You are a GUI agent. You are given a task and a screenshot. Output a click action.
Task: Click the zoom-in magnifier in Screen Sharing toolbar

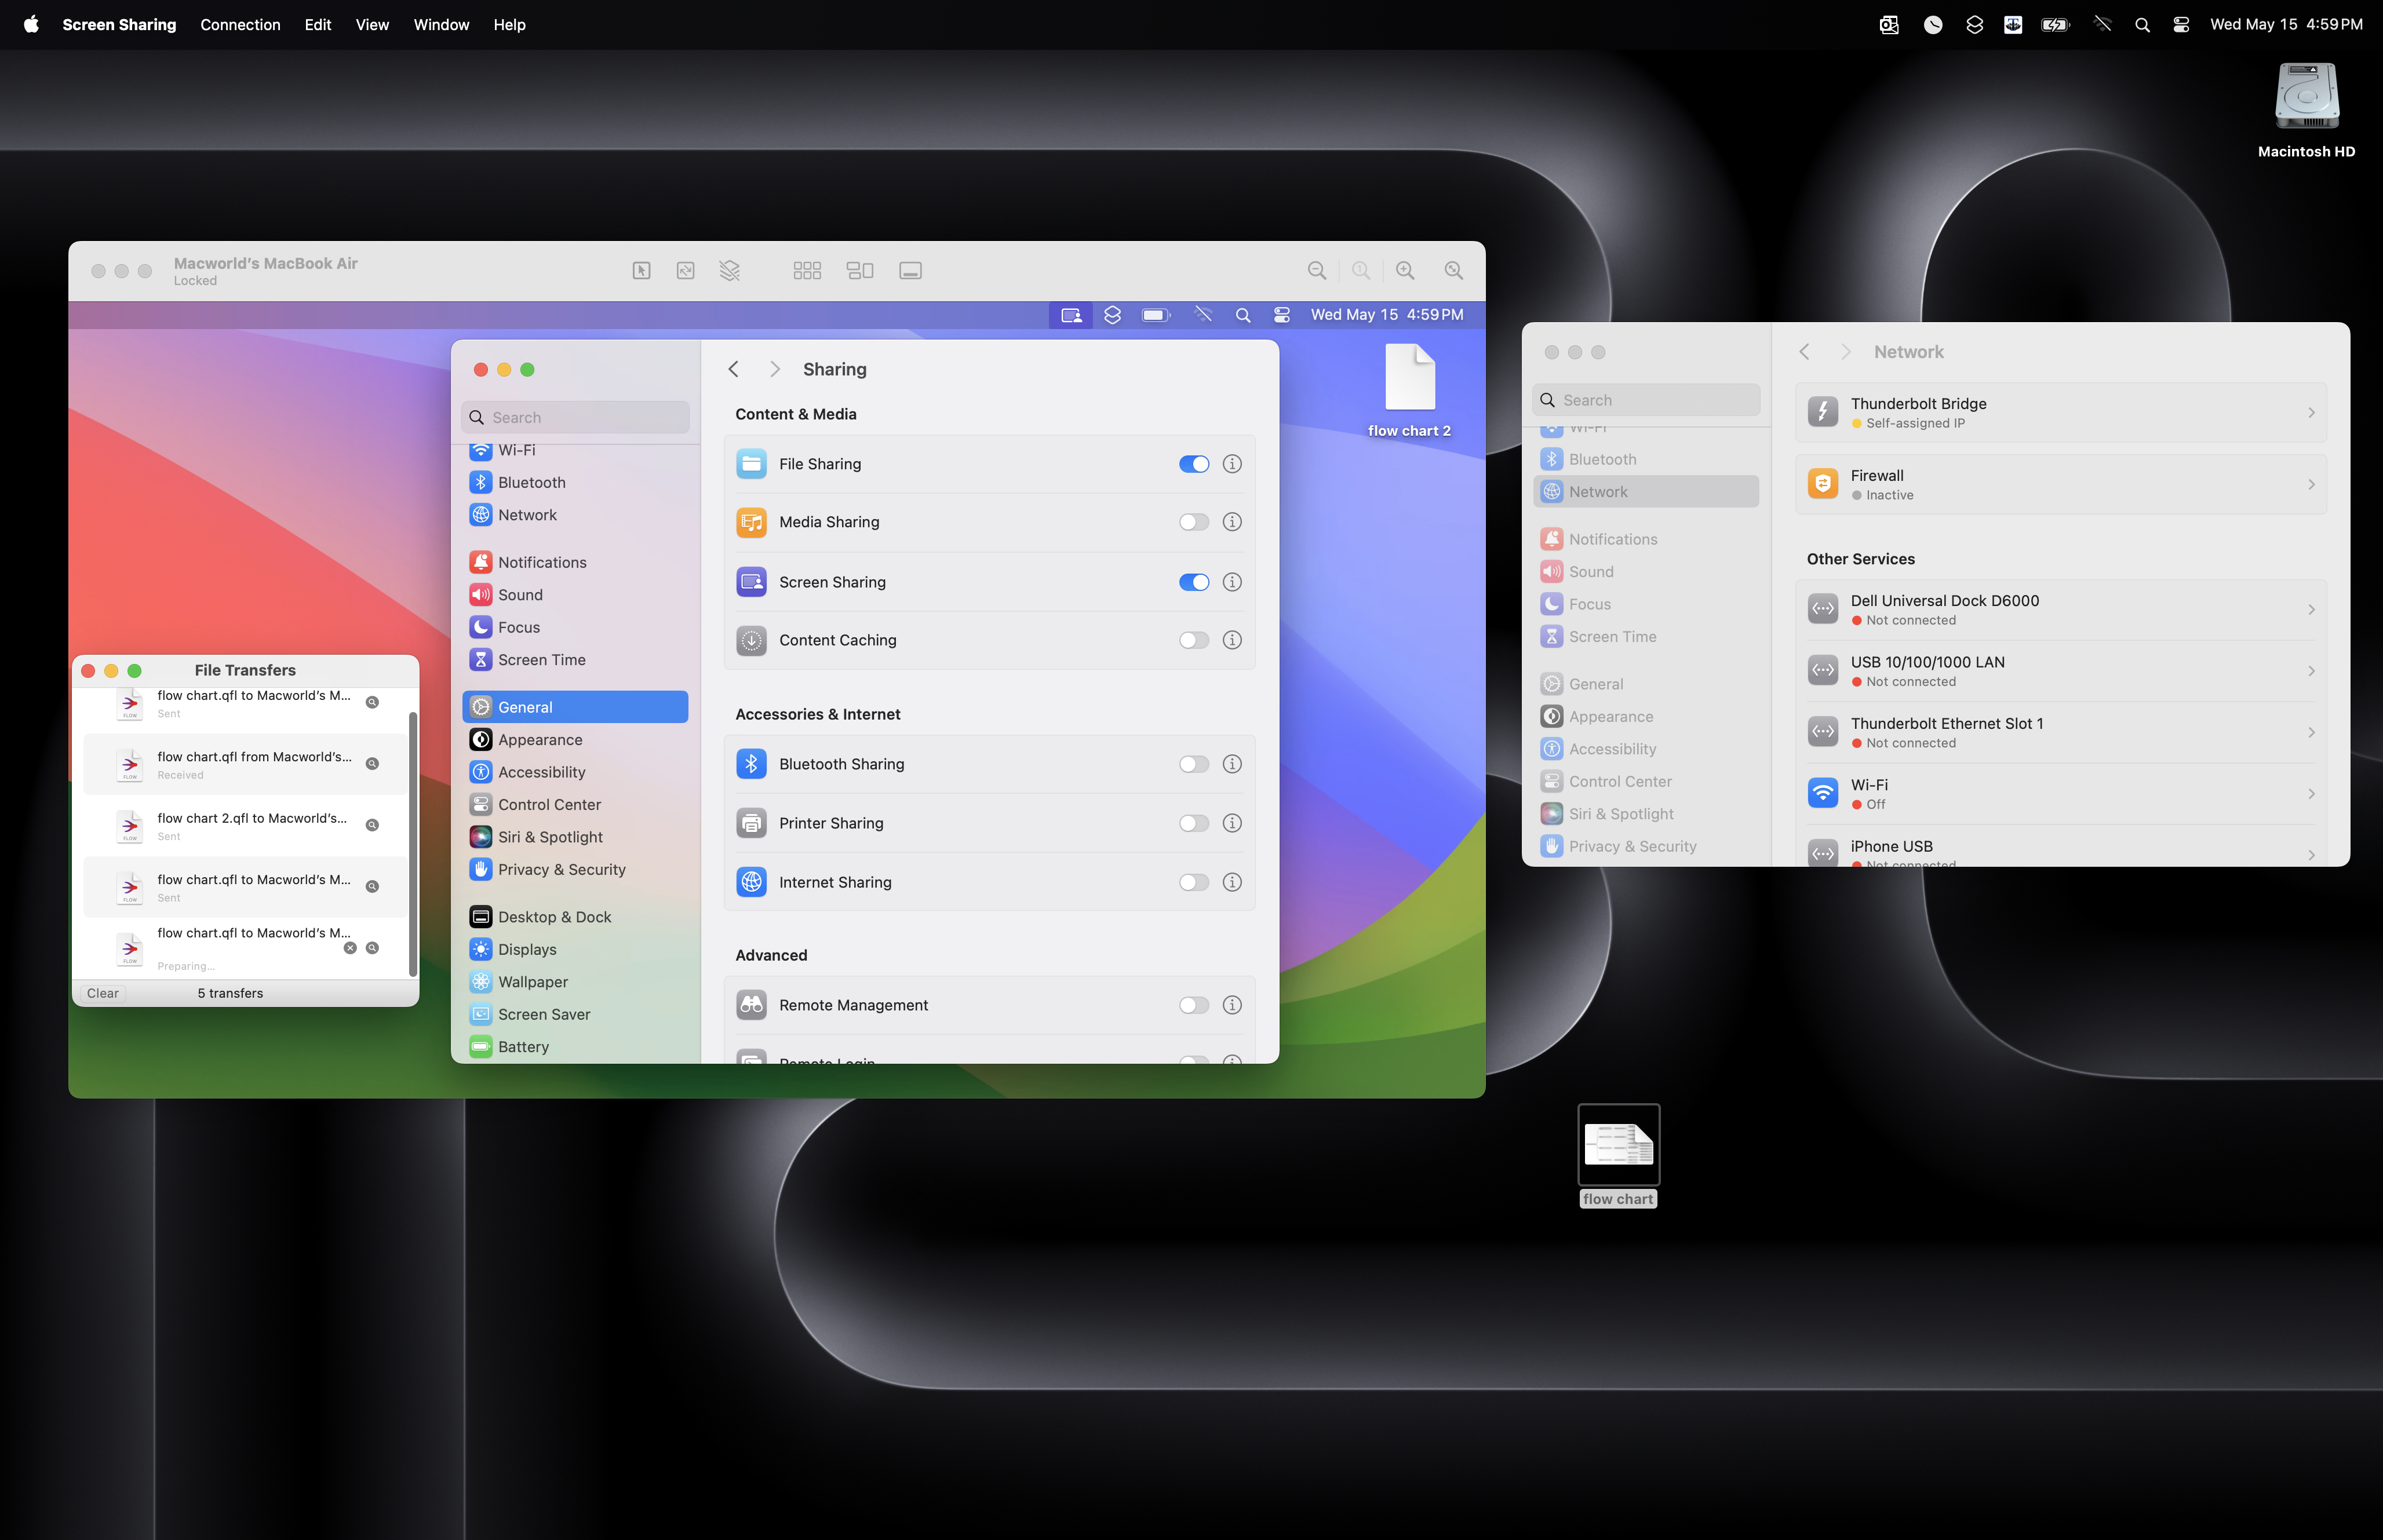[x=1404, y=270]
